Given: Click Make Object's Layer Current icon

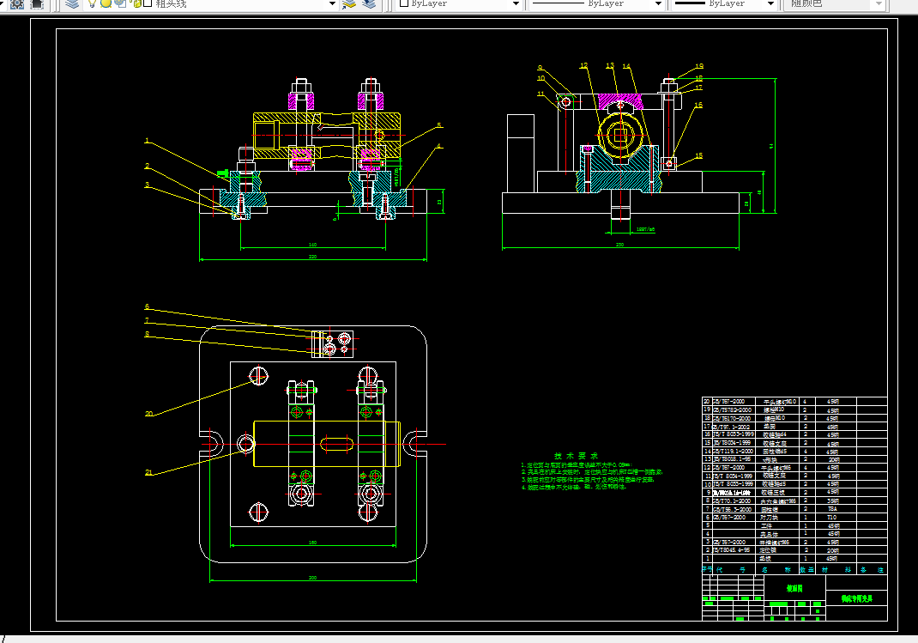Looking at the screenshot, I should pyautogui.click(x=349, y=4).
